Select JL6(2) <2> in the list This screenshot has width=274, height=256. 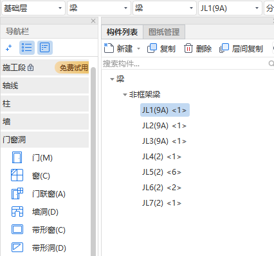(x=161, y=188)
